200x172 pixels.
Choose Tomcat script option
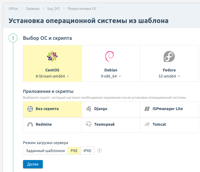(169, 125)
